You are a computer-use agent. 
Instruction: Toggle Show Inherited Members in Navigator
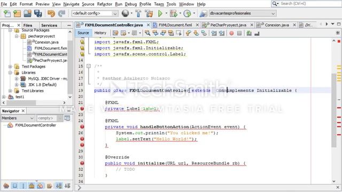6,186
